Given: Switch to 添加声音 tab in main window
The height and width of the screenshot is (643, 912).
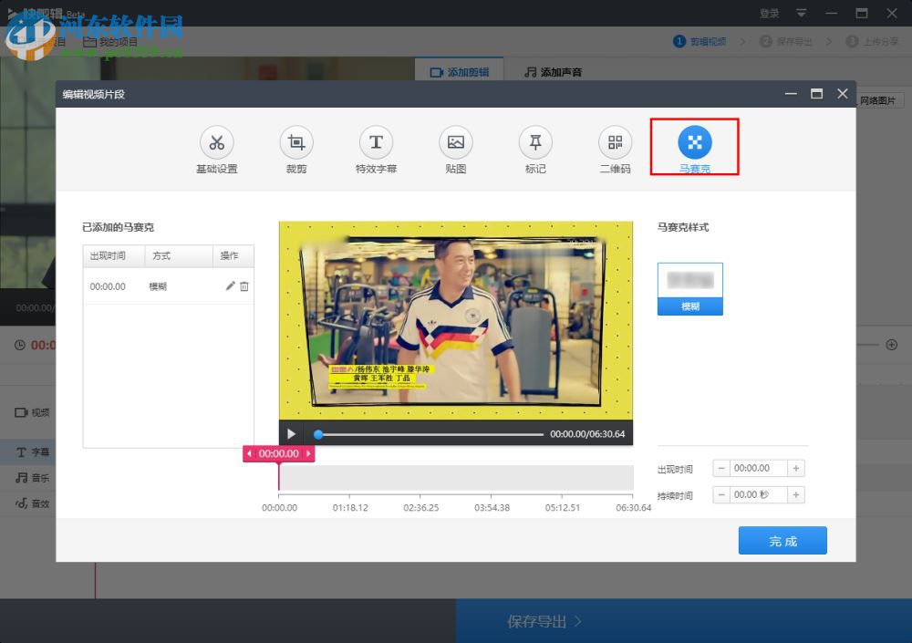Looking at the screenshot, I should (553, 72).
